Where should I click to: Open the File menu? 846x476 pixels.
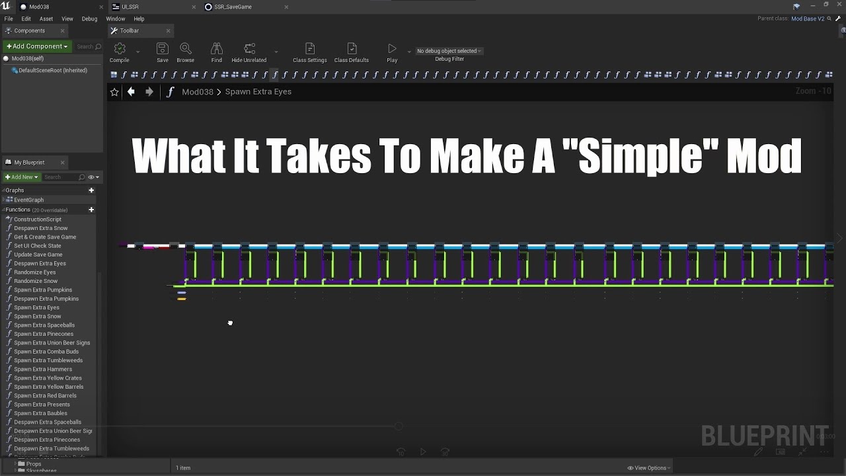coord(9,19)
